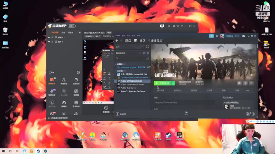Switch to the 我的场景 tab in streaming app
275x154 pixels.
coord(55,33)
